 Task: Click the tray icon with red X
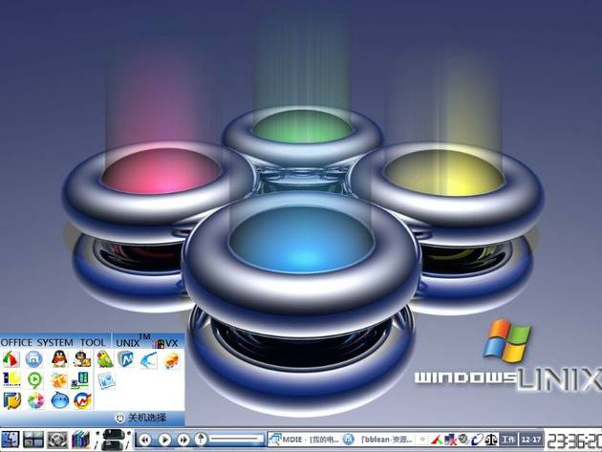450,440
